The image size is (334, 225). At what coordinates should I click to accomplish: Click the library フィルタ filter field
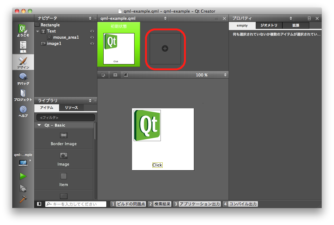66,118
